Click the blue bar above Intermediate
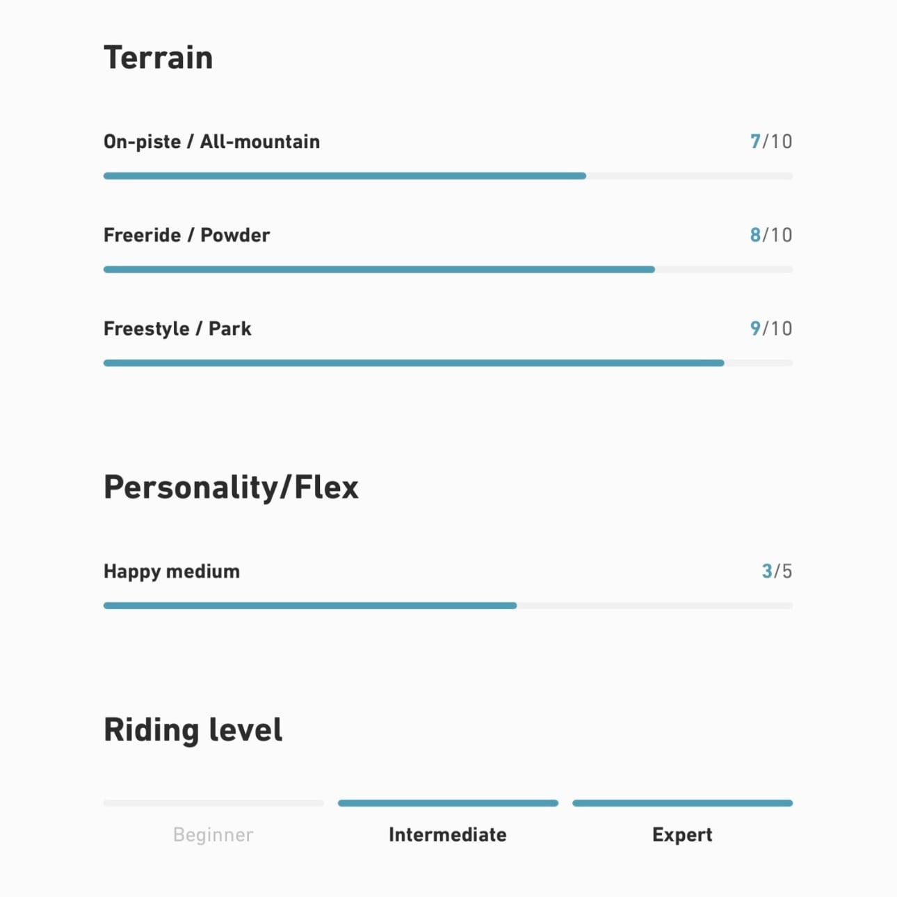Screen dimensions: 897x897 [x=448, y=803]
